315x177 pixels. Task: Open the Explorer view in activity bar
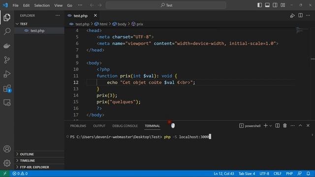(7, 18)
